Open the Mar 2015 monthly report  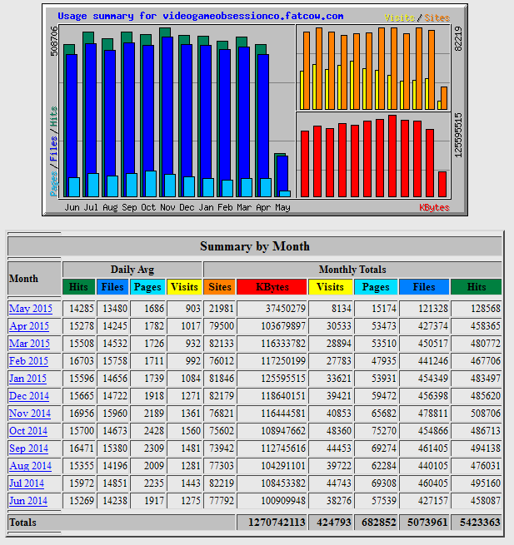29,344
